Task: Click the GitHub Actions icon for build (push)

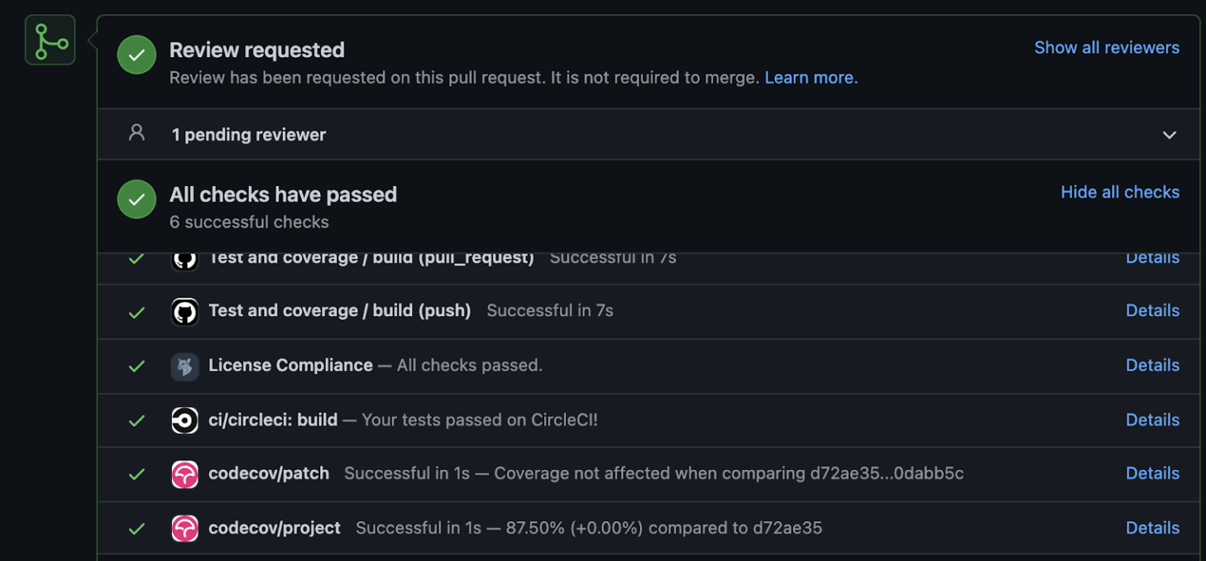Action: pyautogui.click(x=185, y=311)
